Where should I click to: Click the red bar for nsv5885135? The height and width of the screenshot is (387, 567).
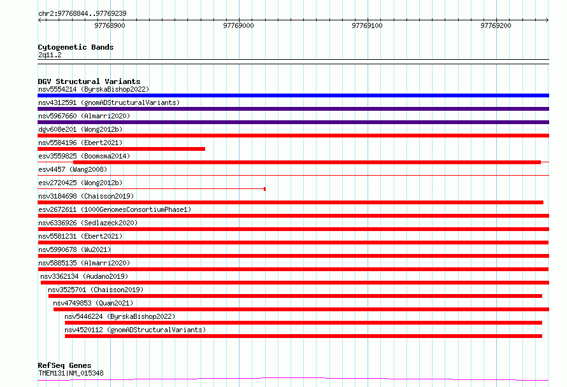point(293,269)
